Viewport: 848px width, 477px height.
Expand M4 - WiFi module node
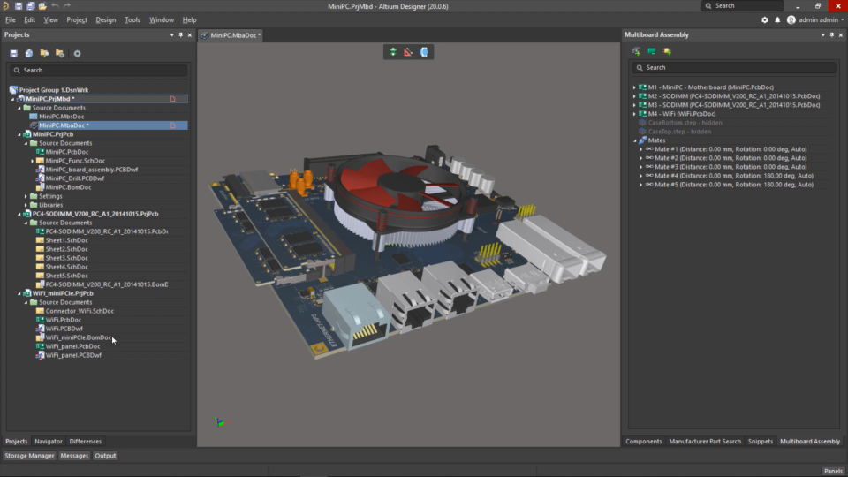(x=634, y=114)
